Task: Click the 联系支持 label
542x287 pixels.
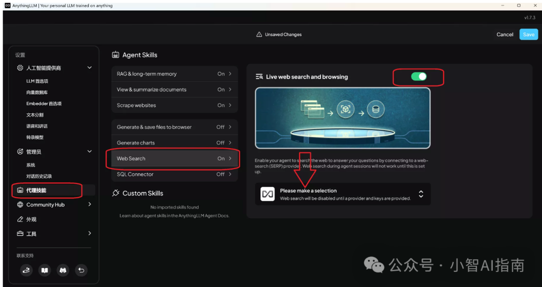Action: (25, 255)
